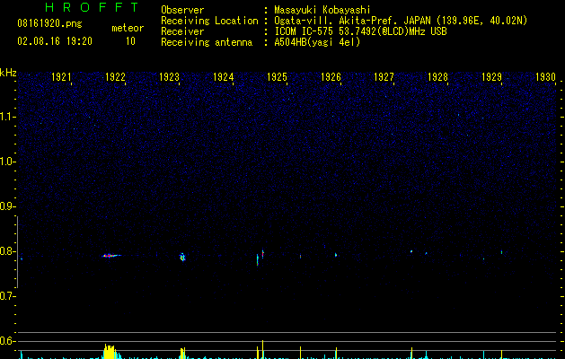Click the 1928 time axis marker
This screenshot has height=359, width=565.
[x=437, y=76]
